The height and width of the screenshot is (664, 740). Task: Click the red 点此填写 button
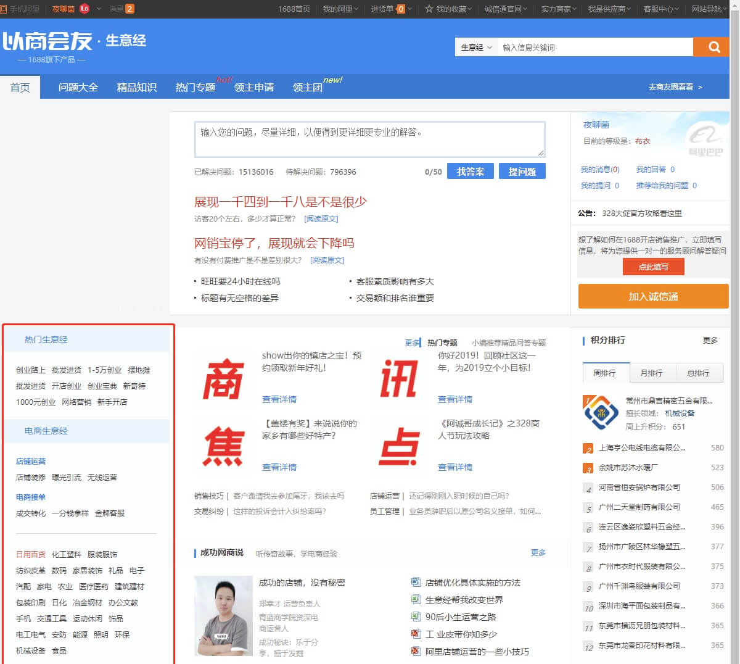654,267
